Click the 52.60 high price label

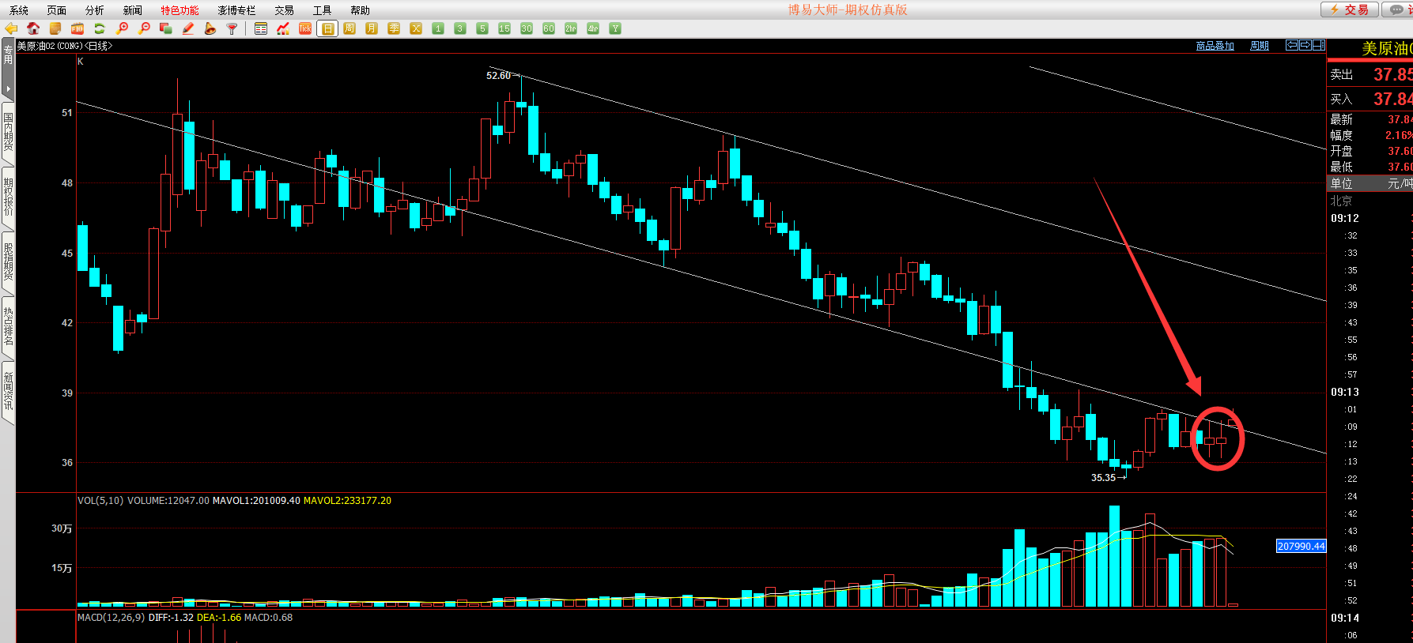[498, 76]
